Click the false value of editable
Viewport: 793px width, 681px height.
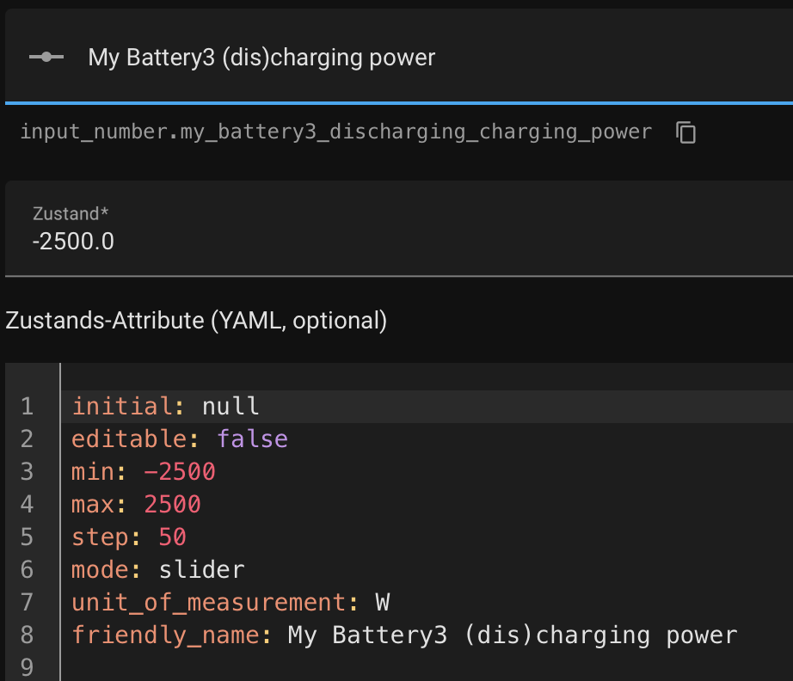point(252,439)
